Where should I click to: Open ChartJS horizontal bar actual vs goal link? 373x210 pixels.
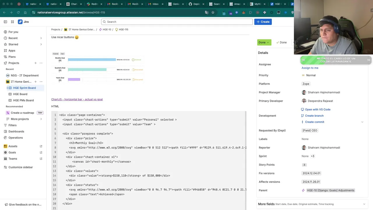pyautogui.click(x=77, y=99)
